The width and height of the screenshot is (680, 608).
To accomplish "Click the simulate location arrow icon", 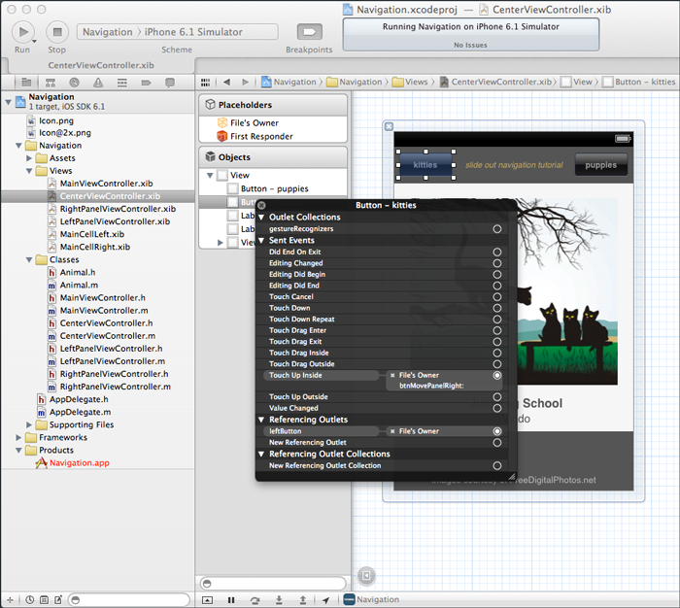I will [x=325, y=600].
